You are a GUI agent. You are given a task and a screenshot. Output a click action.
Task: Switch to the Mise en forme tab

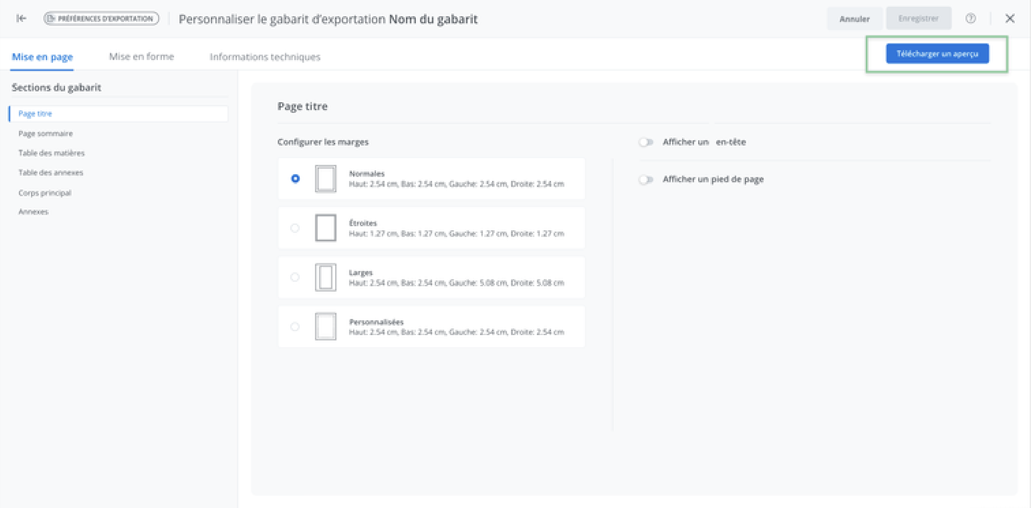141,56
